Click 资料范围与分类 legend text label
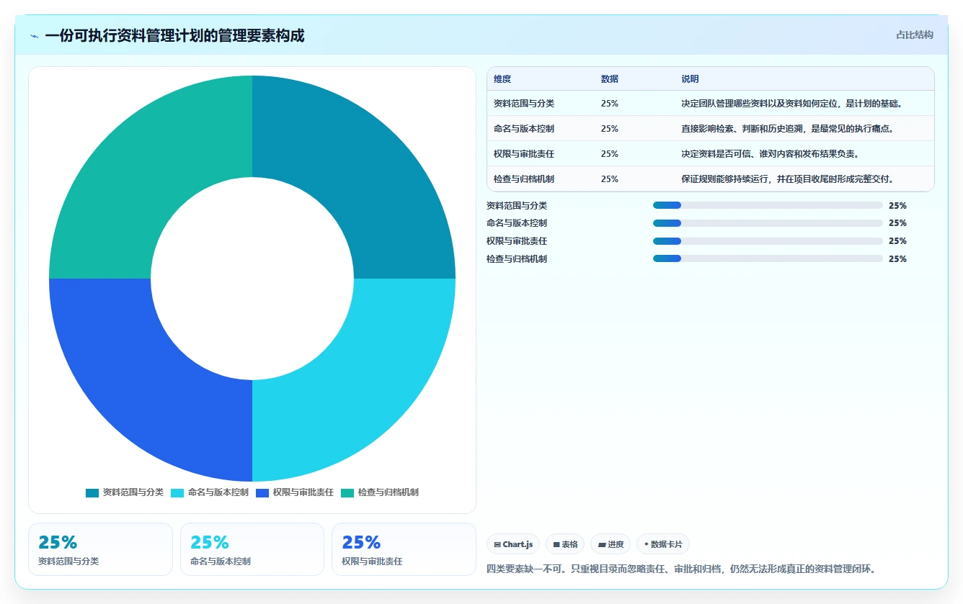Image resolution: width=963 pixels, height=604 pixels. point(133,493)
